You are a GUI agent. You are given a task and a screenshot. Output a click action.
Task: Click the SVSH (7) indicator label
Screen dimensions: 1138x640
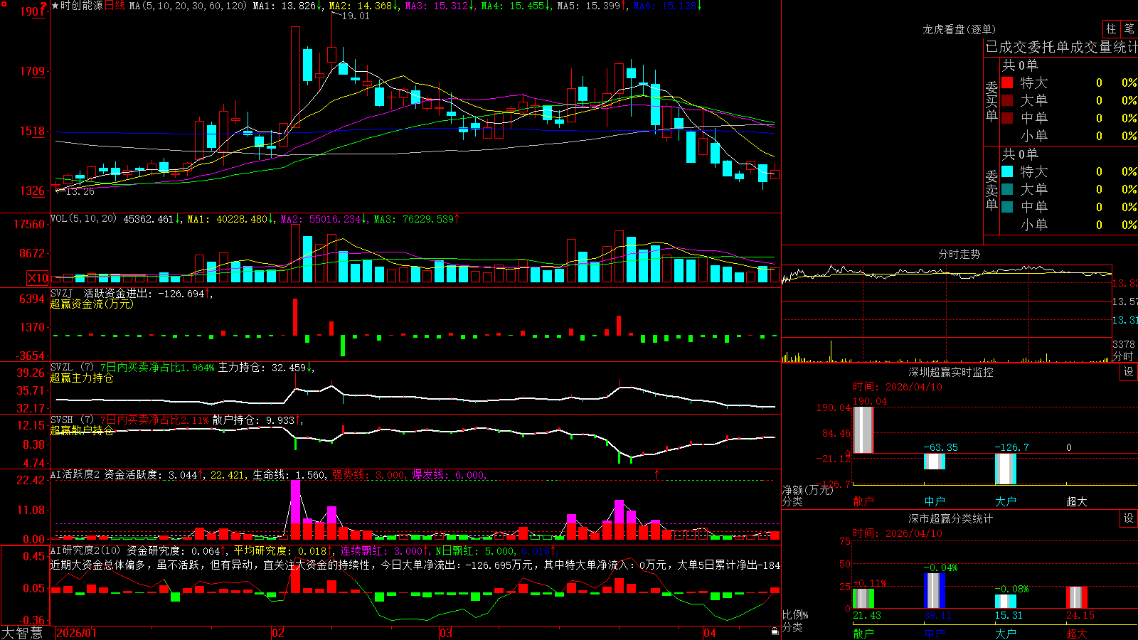72,420
